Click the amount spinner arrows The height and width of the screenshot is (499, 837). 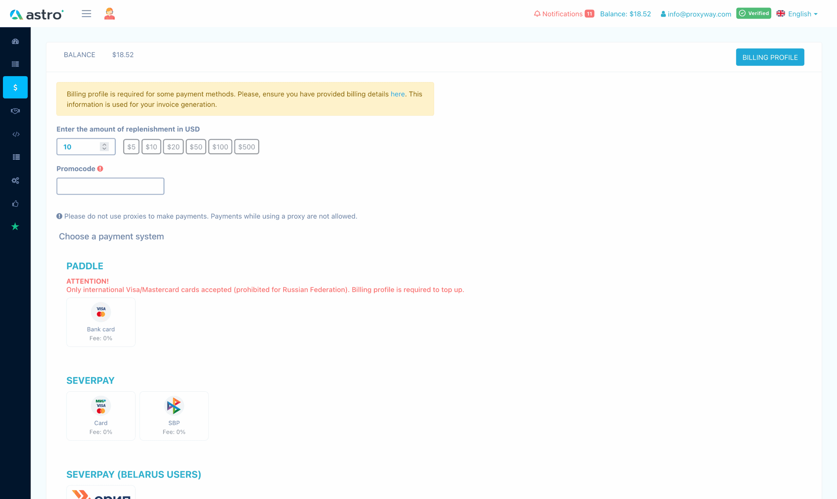(x=104, y=147)
